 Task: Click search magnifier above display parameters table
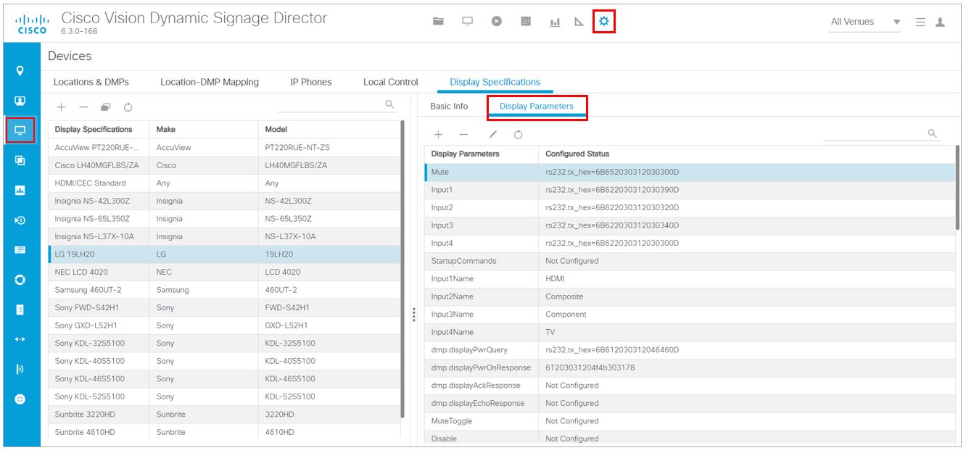933,133
